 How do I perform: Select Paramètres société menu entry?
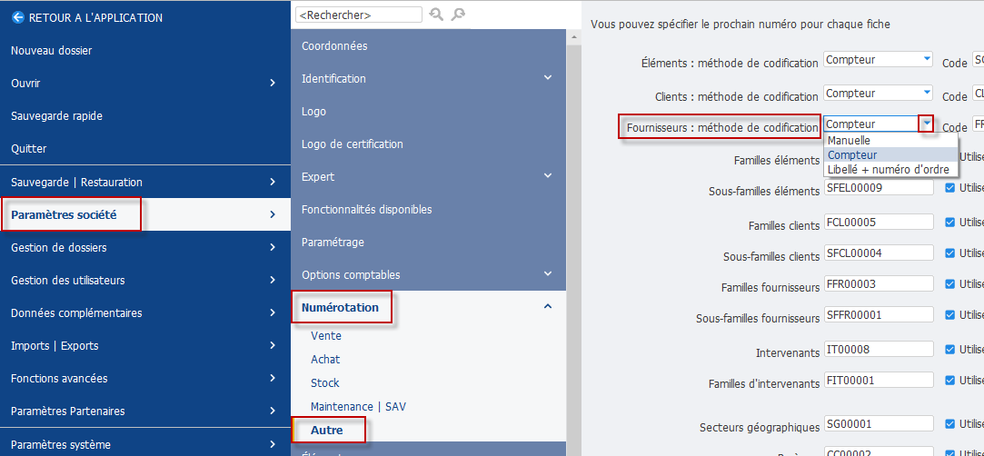pos(145,214)
